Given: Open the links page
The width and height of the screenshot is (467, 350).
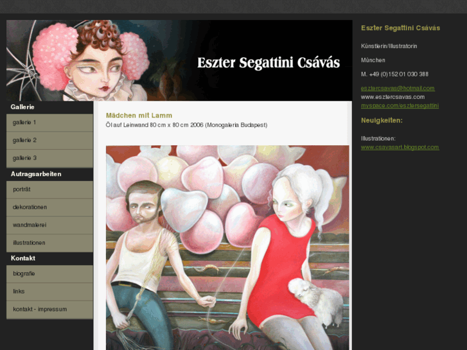Looking at the screenshot, I should pos(49,292).
